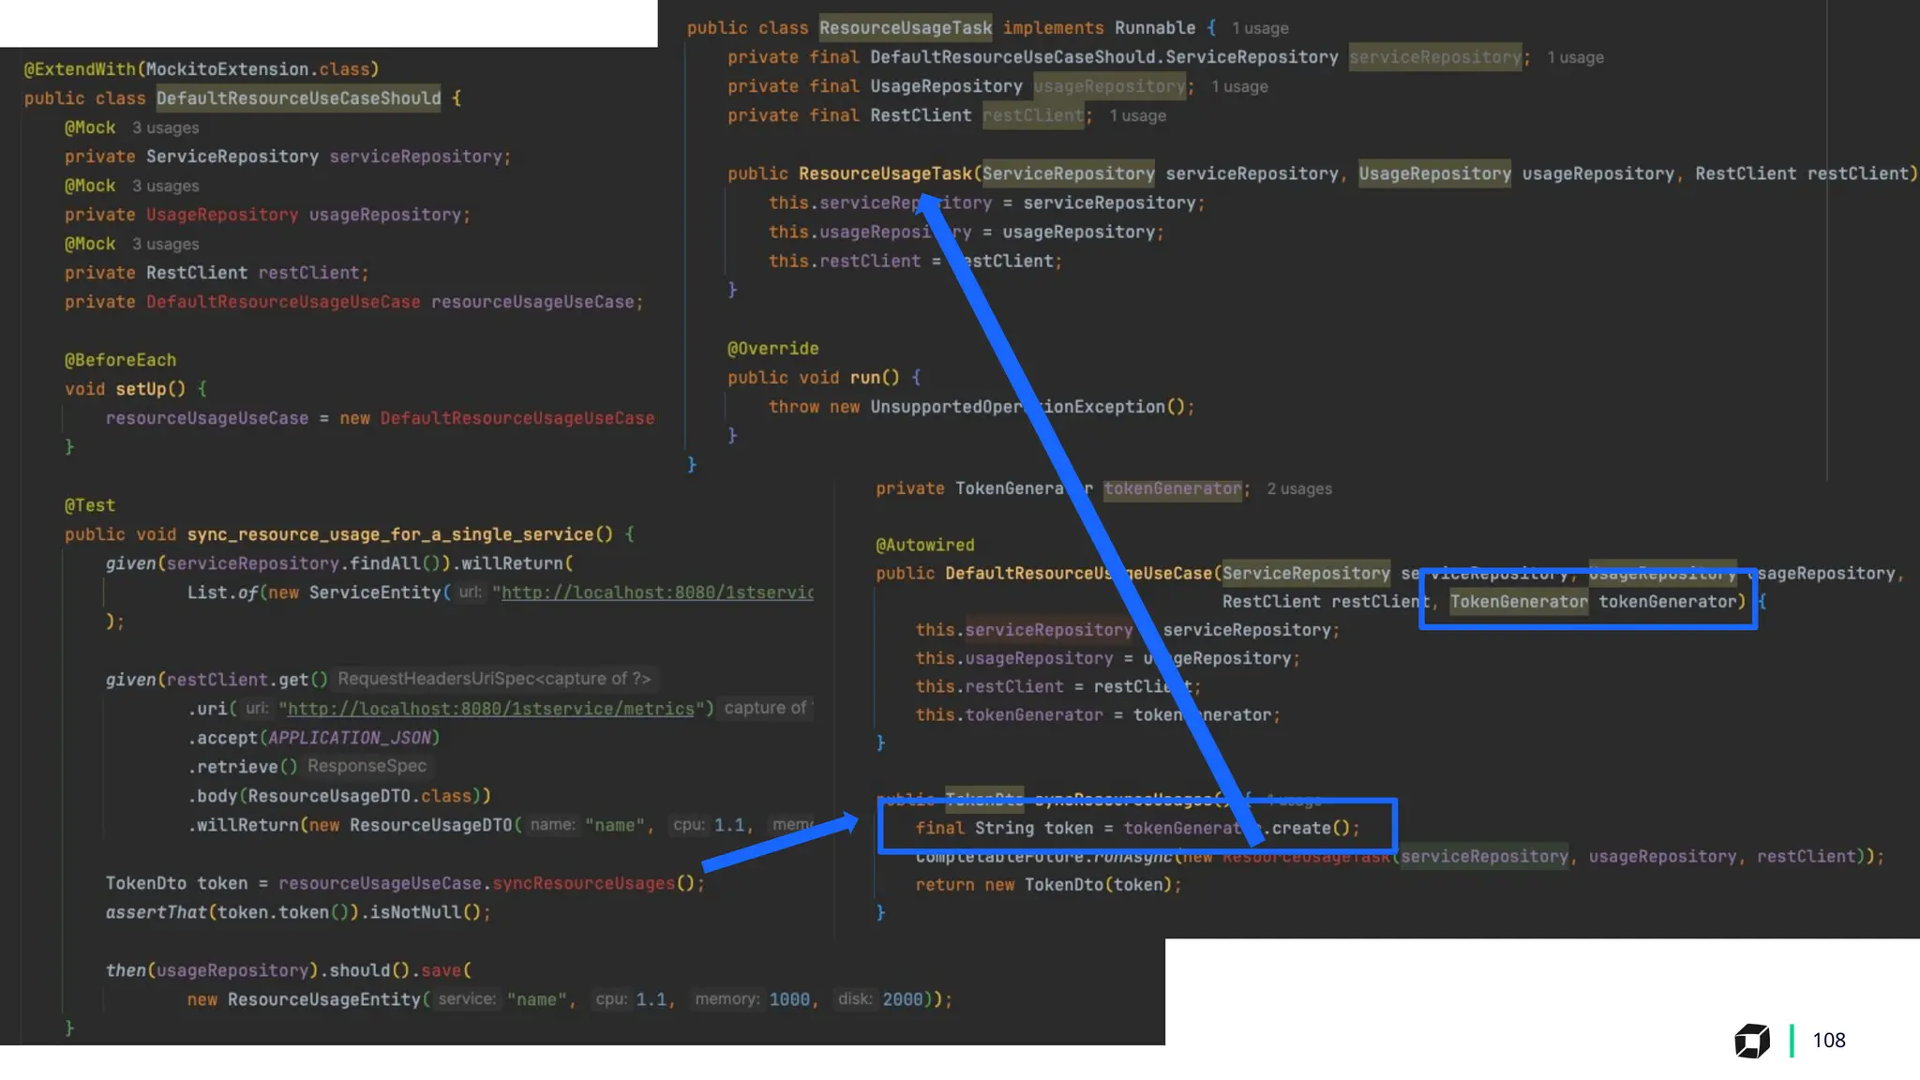Click the black cube logo icon
This screenshot has height=1080, width=1920.
pyautogui.click(x=1751, y=1041)
